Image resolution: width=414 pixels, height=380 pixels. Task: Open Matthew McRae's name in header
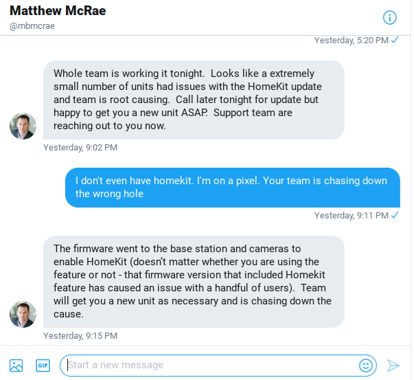58,11
